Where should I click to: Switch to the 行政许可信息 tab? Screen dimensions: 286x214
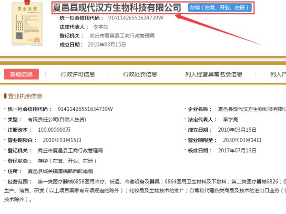(x=78, y=74)
